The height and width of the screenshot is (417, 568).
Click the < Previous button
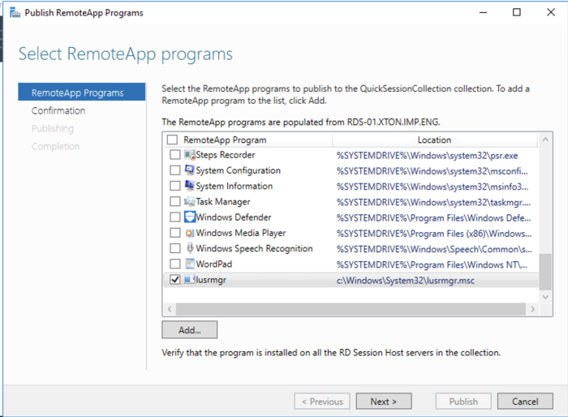[x=322, y=401]
